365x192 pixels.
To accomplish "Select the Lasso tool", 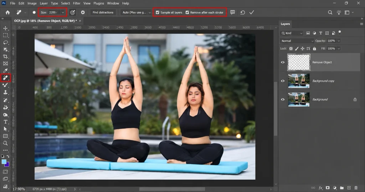I will pos(5,42).
